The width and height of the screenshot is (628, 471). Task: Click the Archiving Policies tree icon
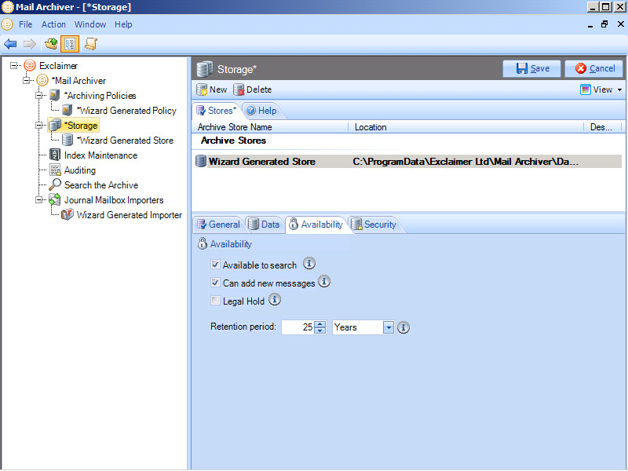point(55,95)
